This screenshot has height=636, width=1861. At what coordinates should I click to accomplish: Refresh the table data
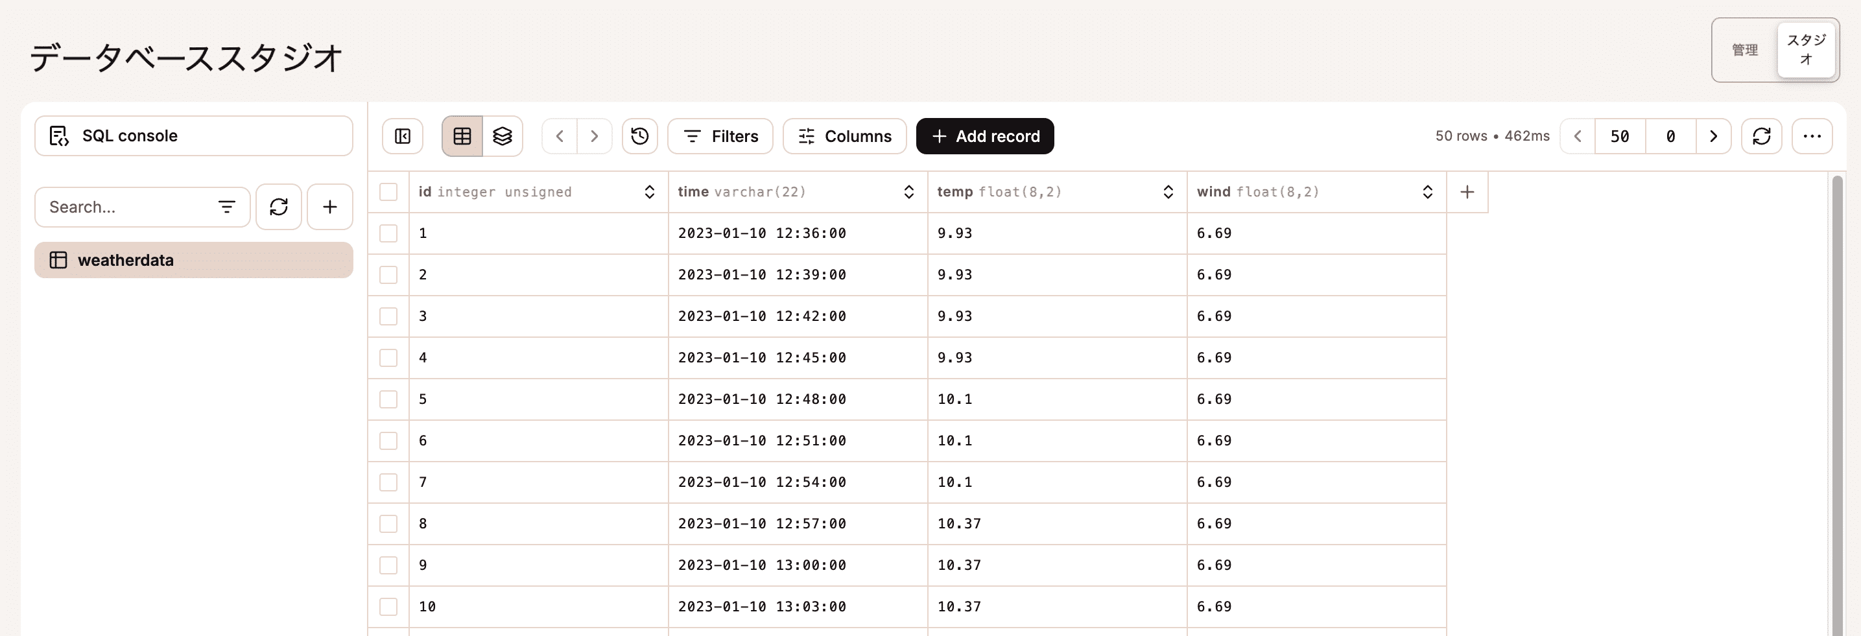1761,136
